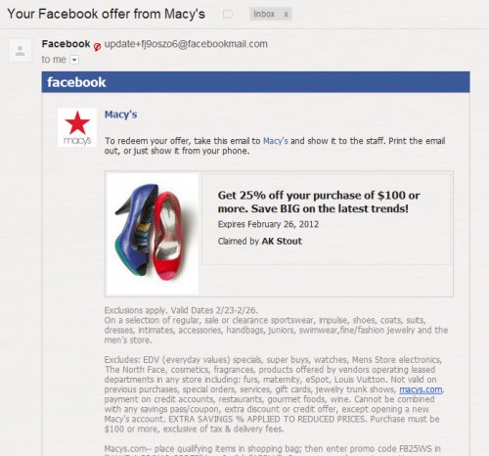The image size is (489, 456).
Task: Click the Expires February 26, 2012 text
Action: pos(268,224)
